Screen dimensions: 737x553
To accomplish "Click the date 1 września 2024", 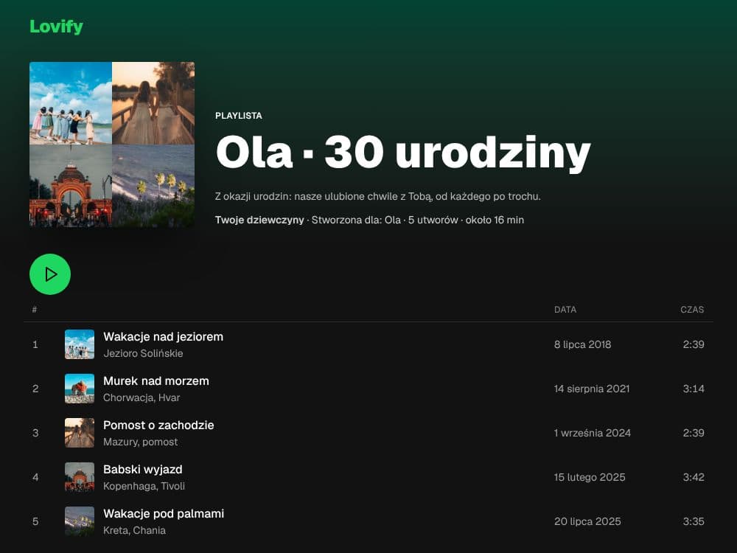I will tap(593, 433).
